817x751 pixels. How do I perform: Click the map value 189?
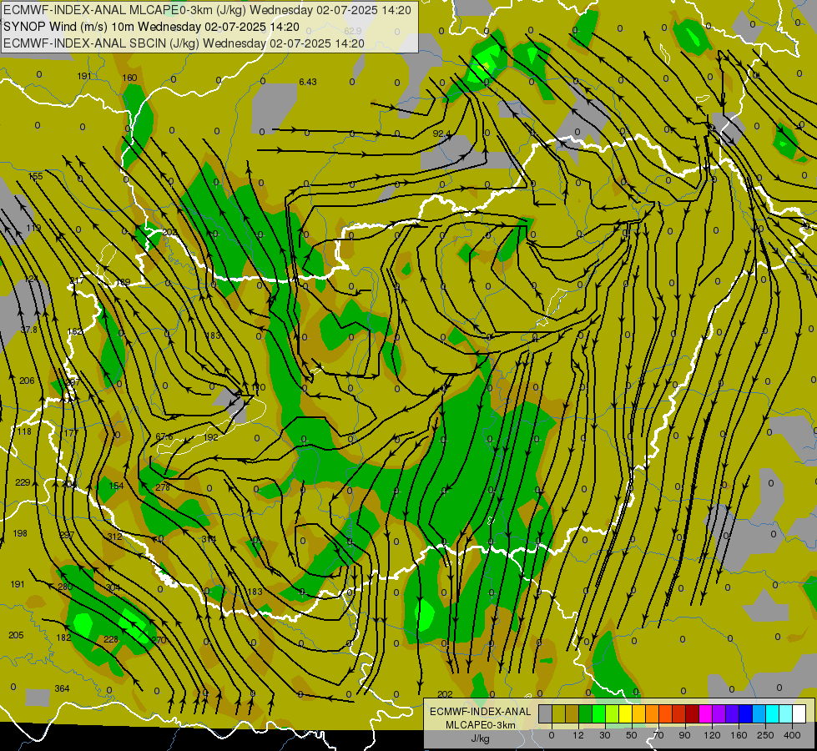click(x=123, y=282)
